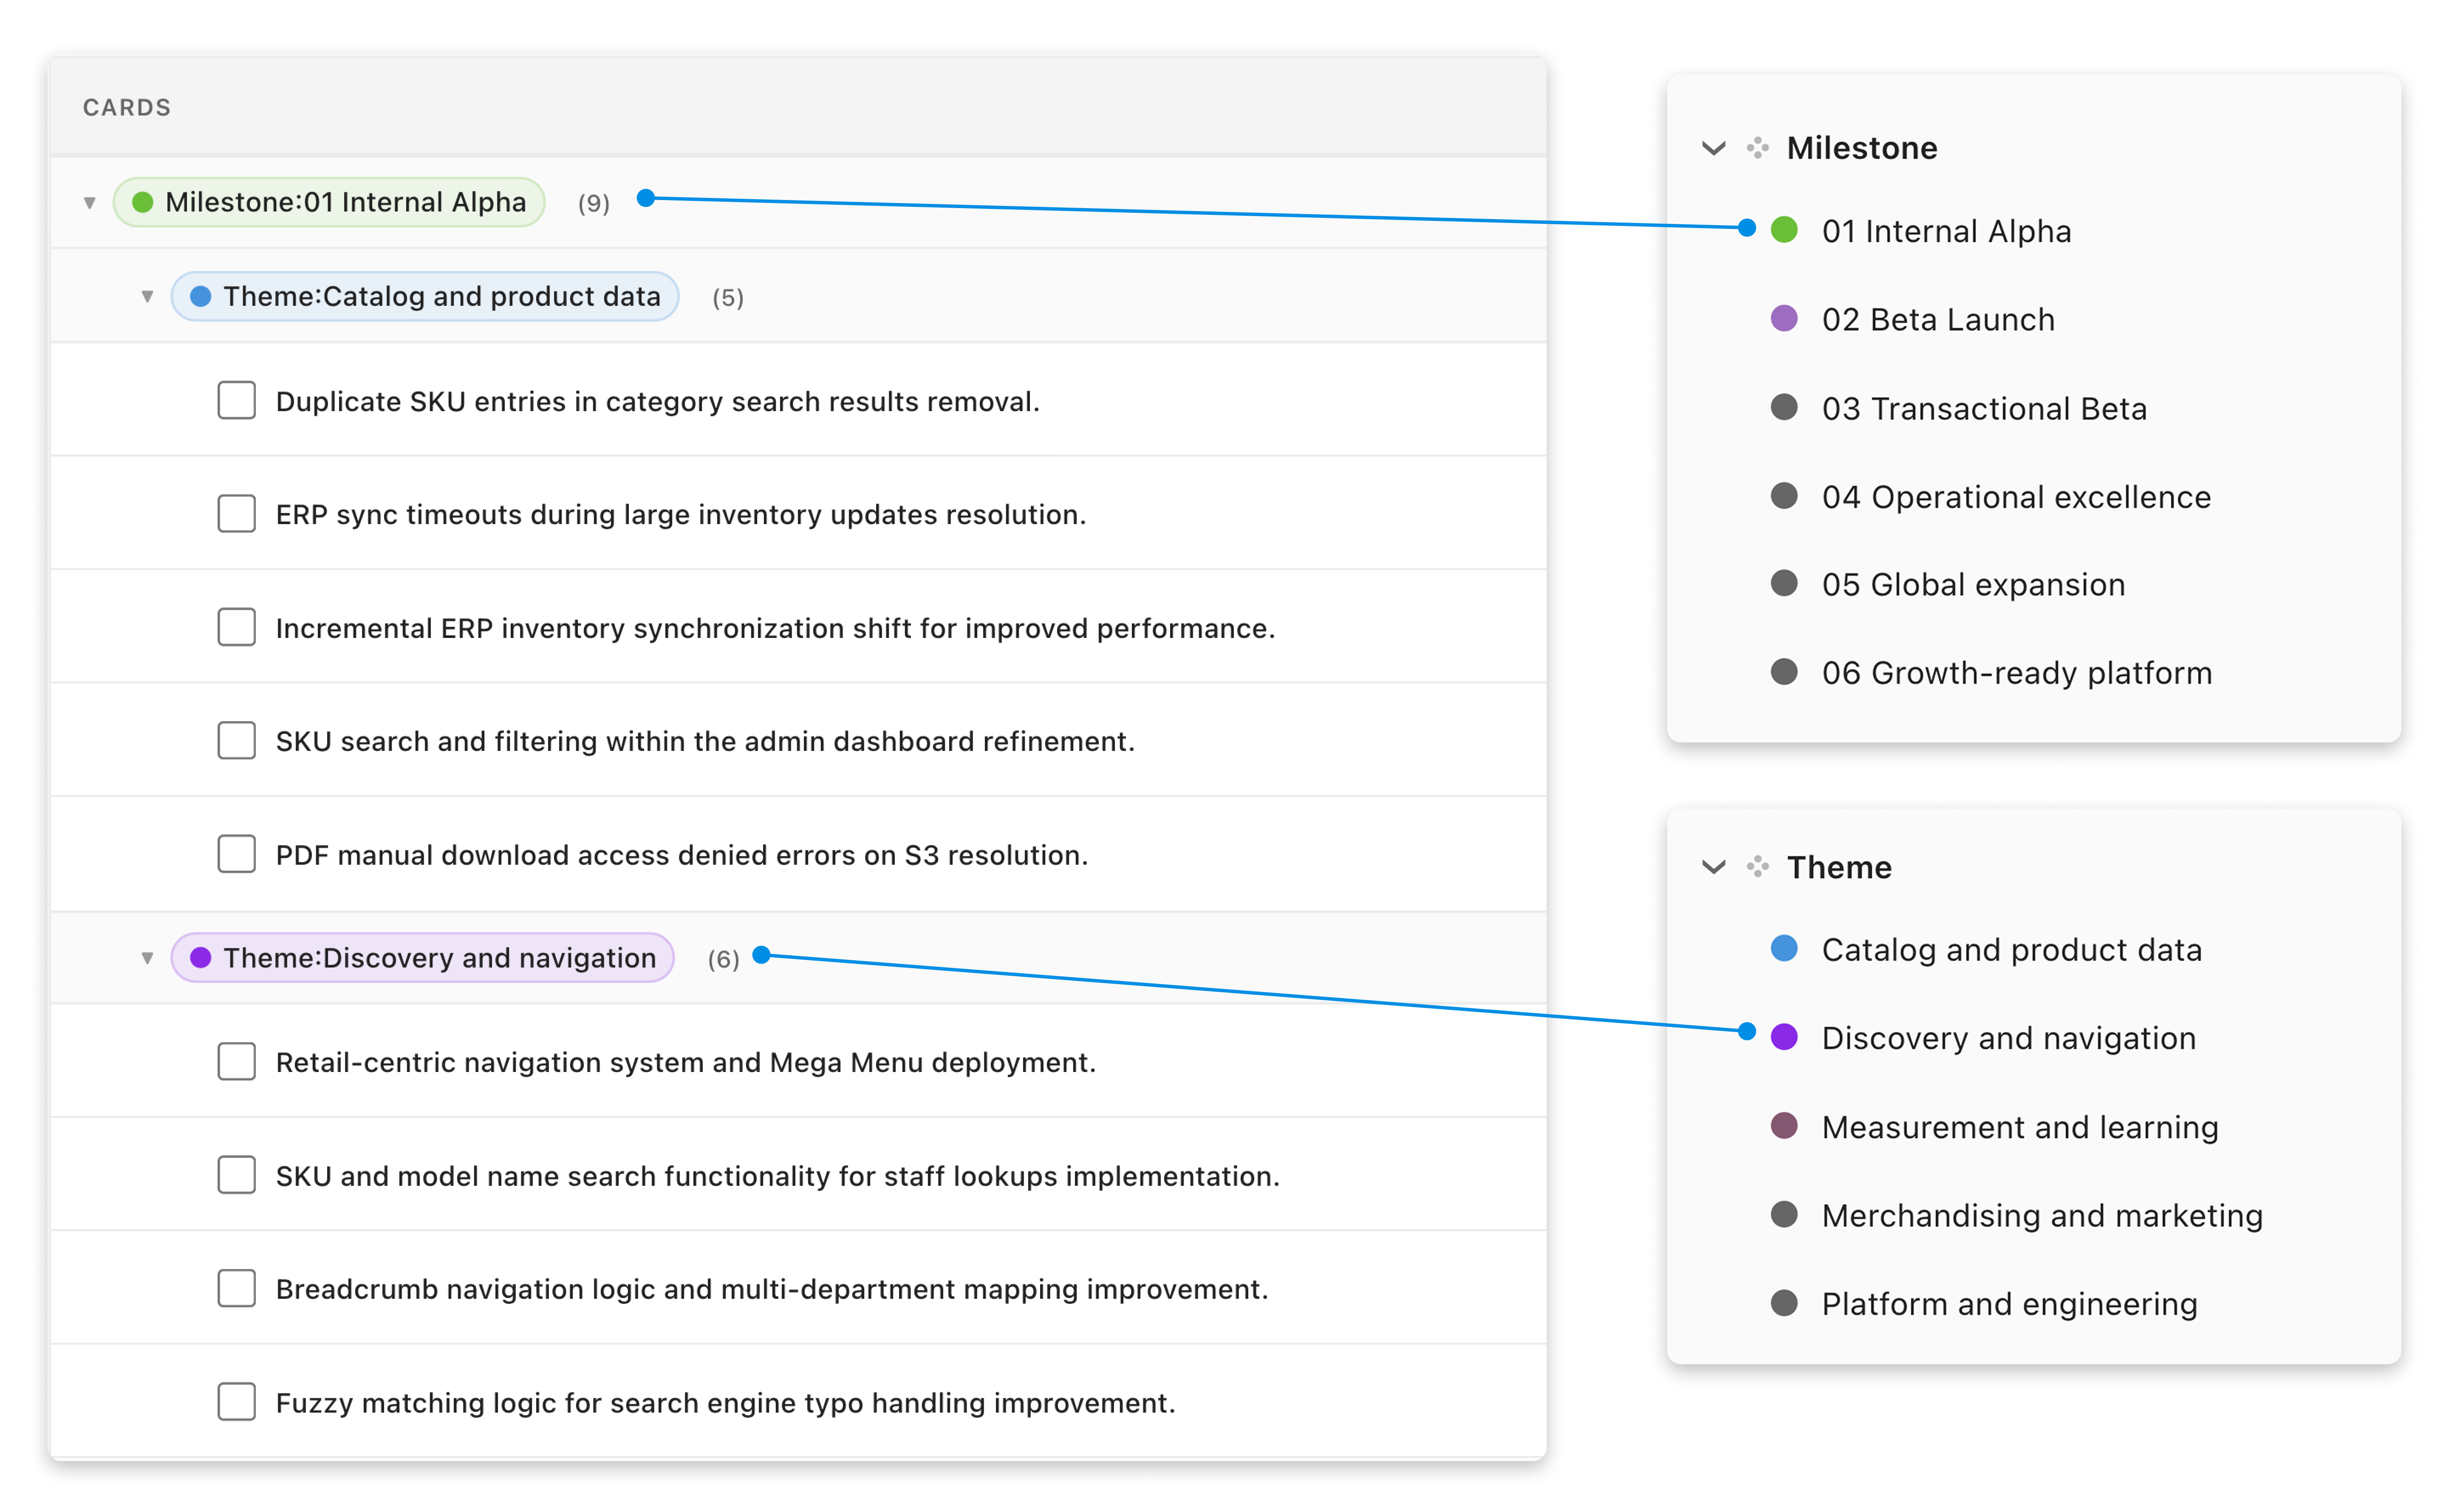
Task: Select 02 Beta Launch milestone
Action: pos(1938,320)
